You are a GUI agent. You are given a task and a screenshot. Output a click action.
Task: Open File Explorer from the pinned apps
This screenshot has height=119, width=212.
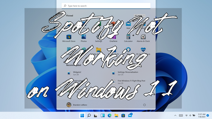(x=99, y=51)
